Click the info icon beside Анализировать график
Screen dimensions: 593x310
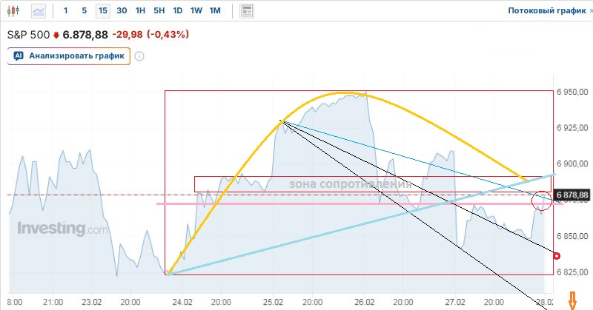tap(139, 56)
